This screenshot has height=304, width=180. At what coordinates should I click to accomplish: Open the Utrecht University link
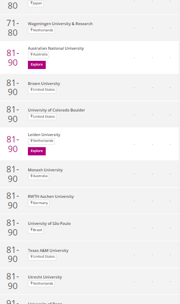(45, 277)
